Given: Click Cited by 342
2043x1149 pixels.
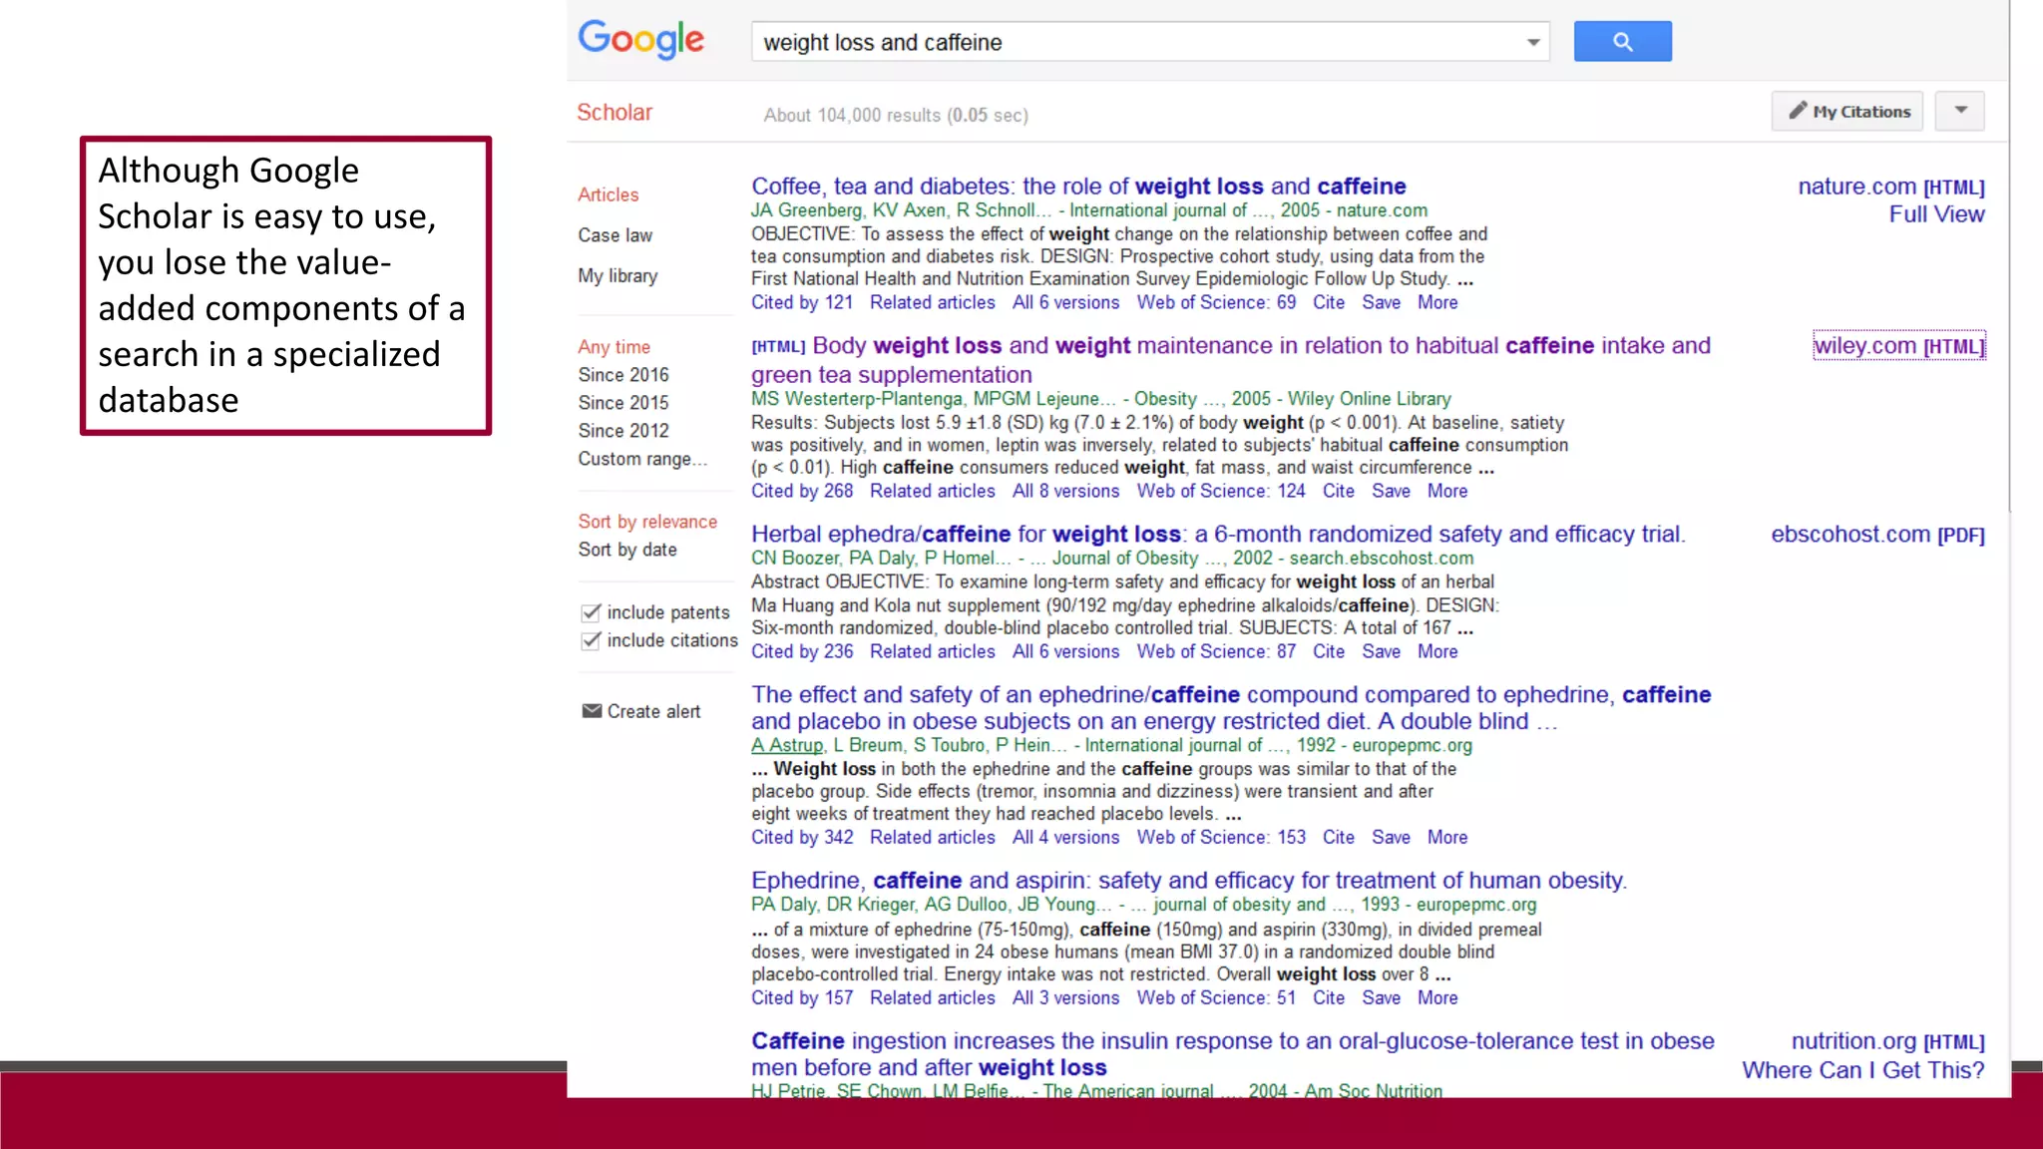Looking at the screenshot, I should tap(802, 837).
